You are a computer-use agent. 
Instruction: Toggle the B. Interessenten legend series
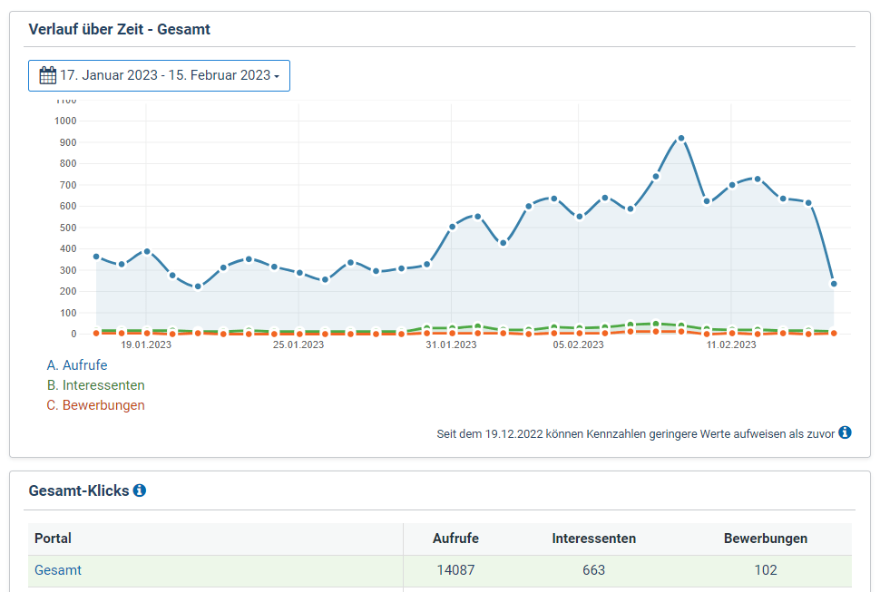[x=95, y=385]
